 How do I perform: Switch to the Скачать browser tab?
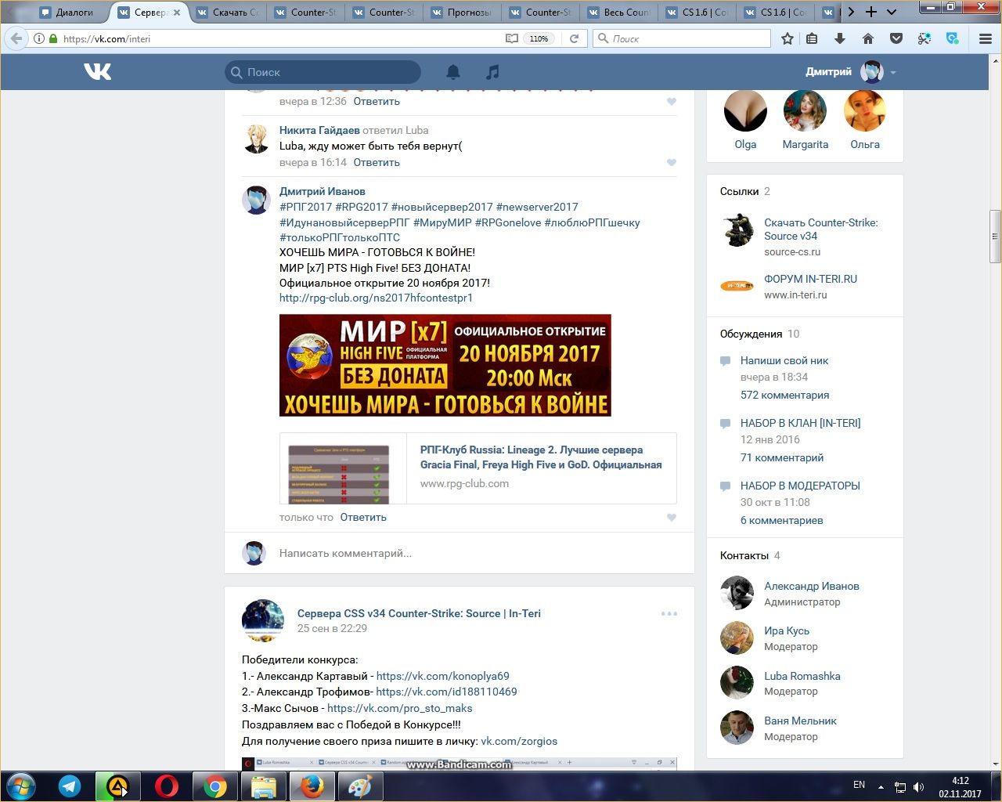point(228,12)
